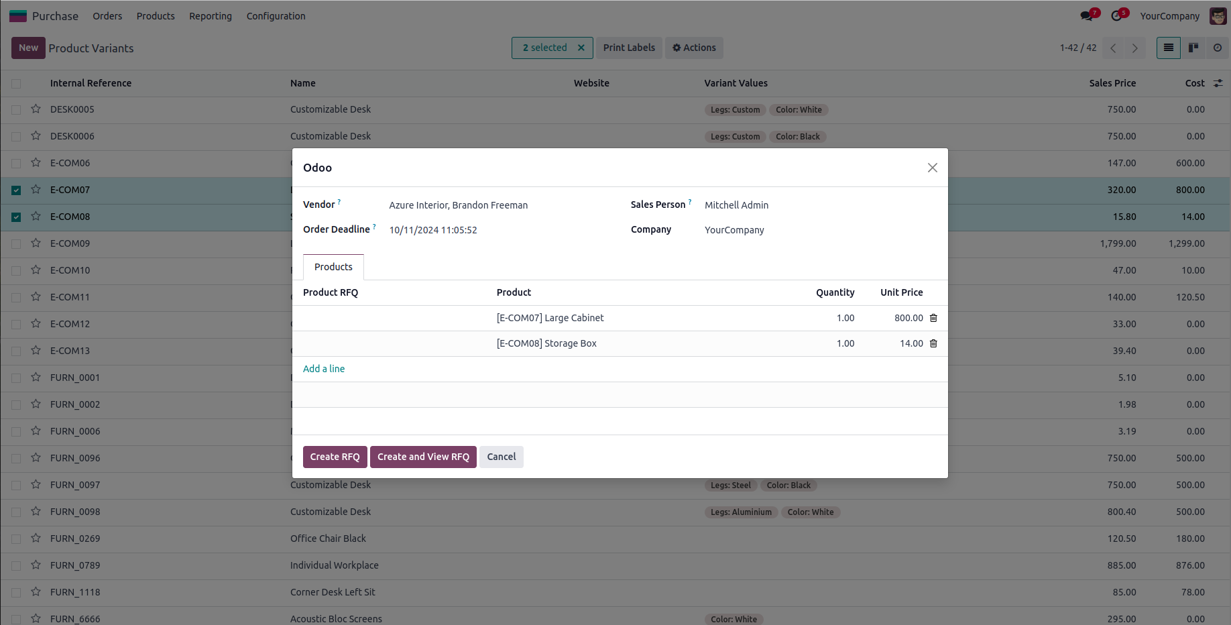Open the Reporting menu

211,16
